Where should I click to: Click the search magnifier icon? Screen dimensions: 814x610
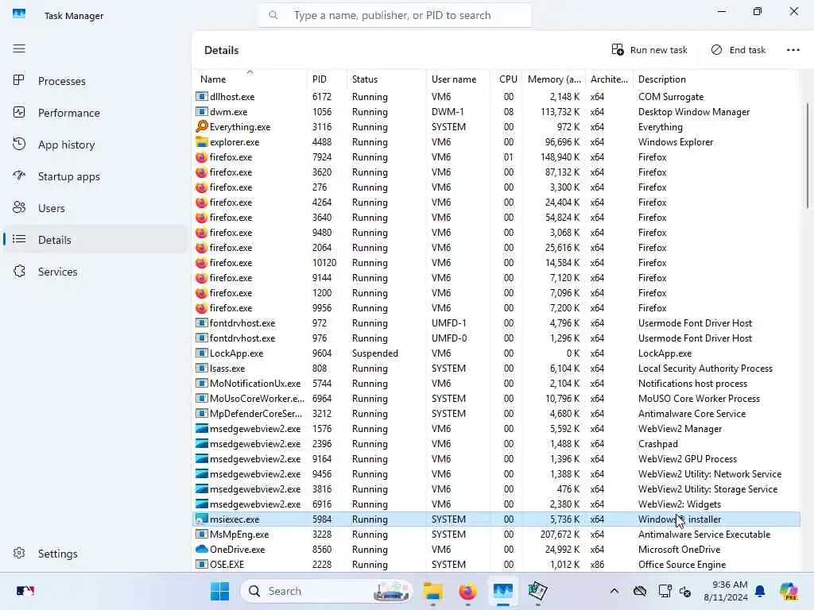[273, 15]
